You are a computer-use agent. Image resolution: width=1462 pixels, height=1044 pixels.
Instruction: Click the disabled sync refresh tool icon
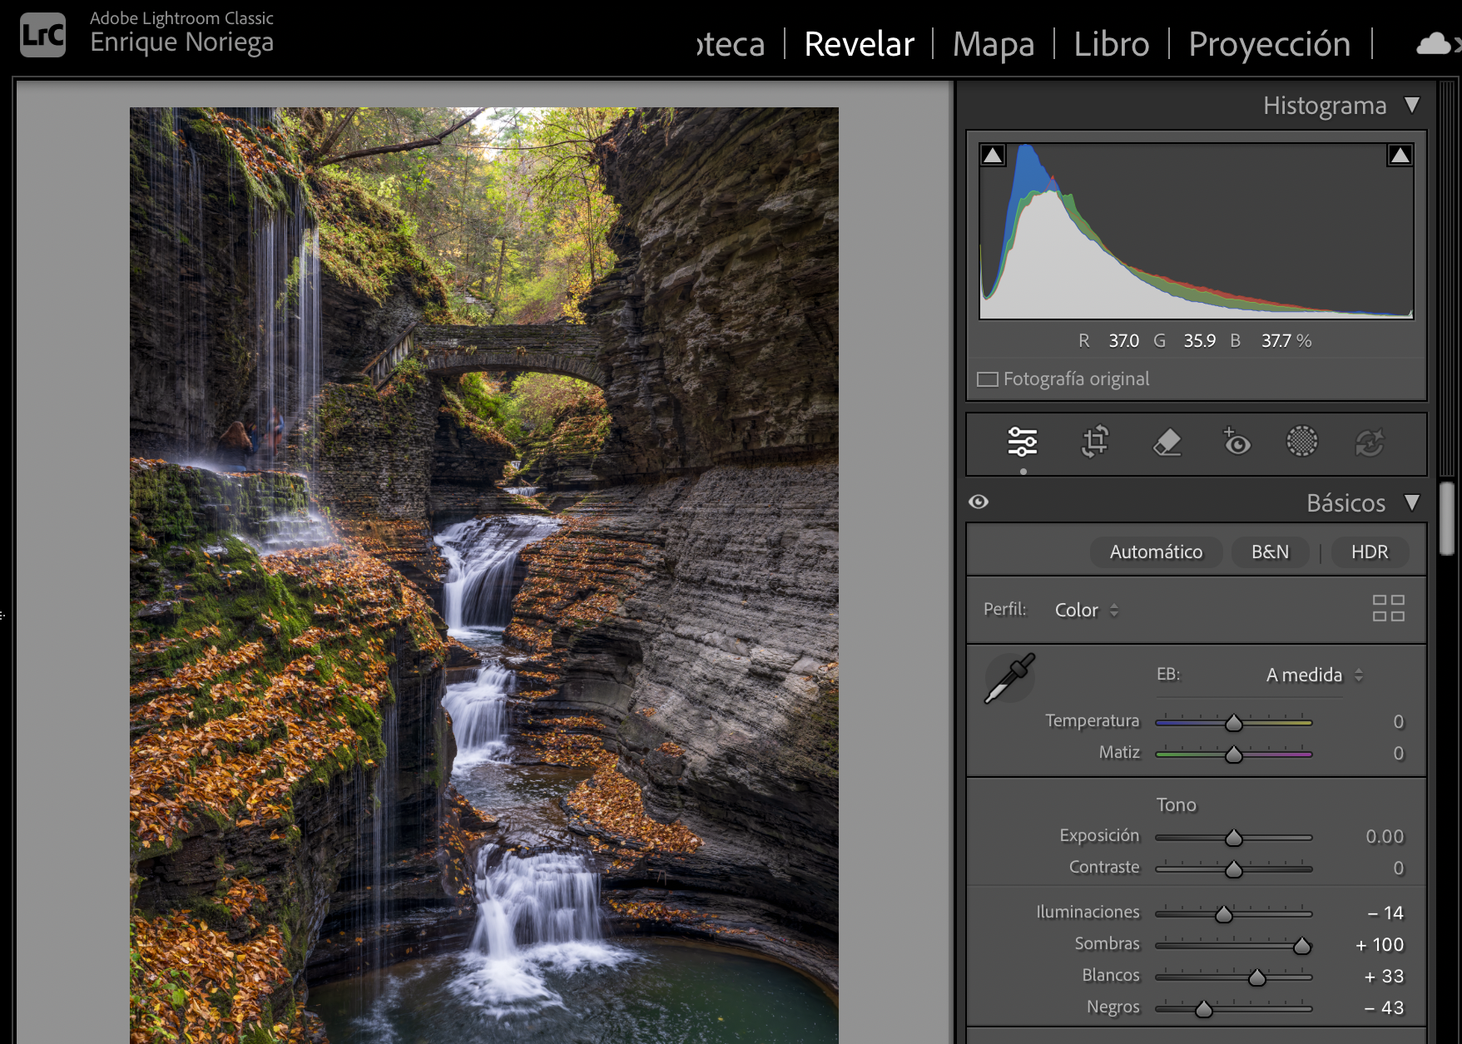click(1369, 442)
